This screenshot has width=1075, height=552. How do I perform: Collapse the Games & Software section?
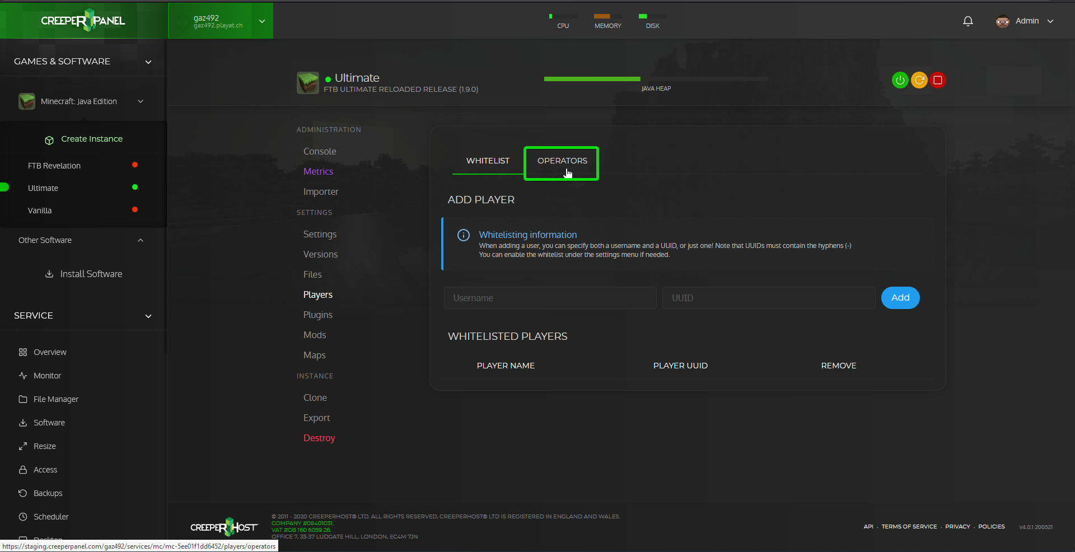[x=148, y=62]
